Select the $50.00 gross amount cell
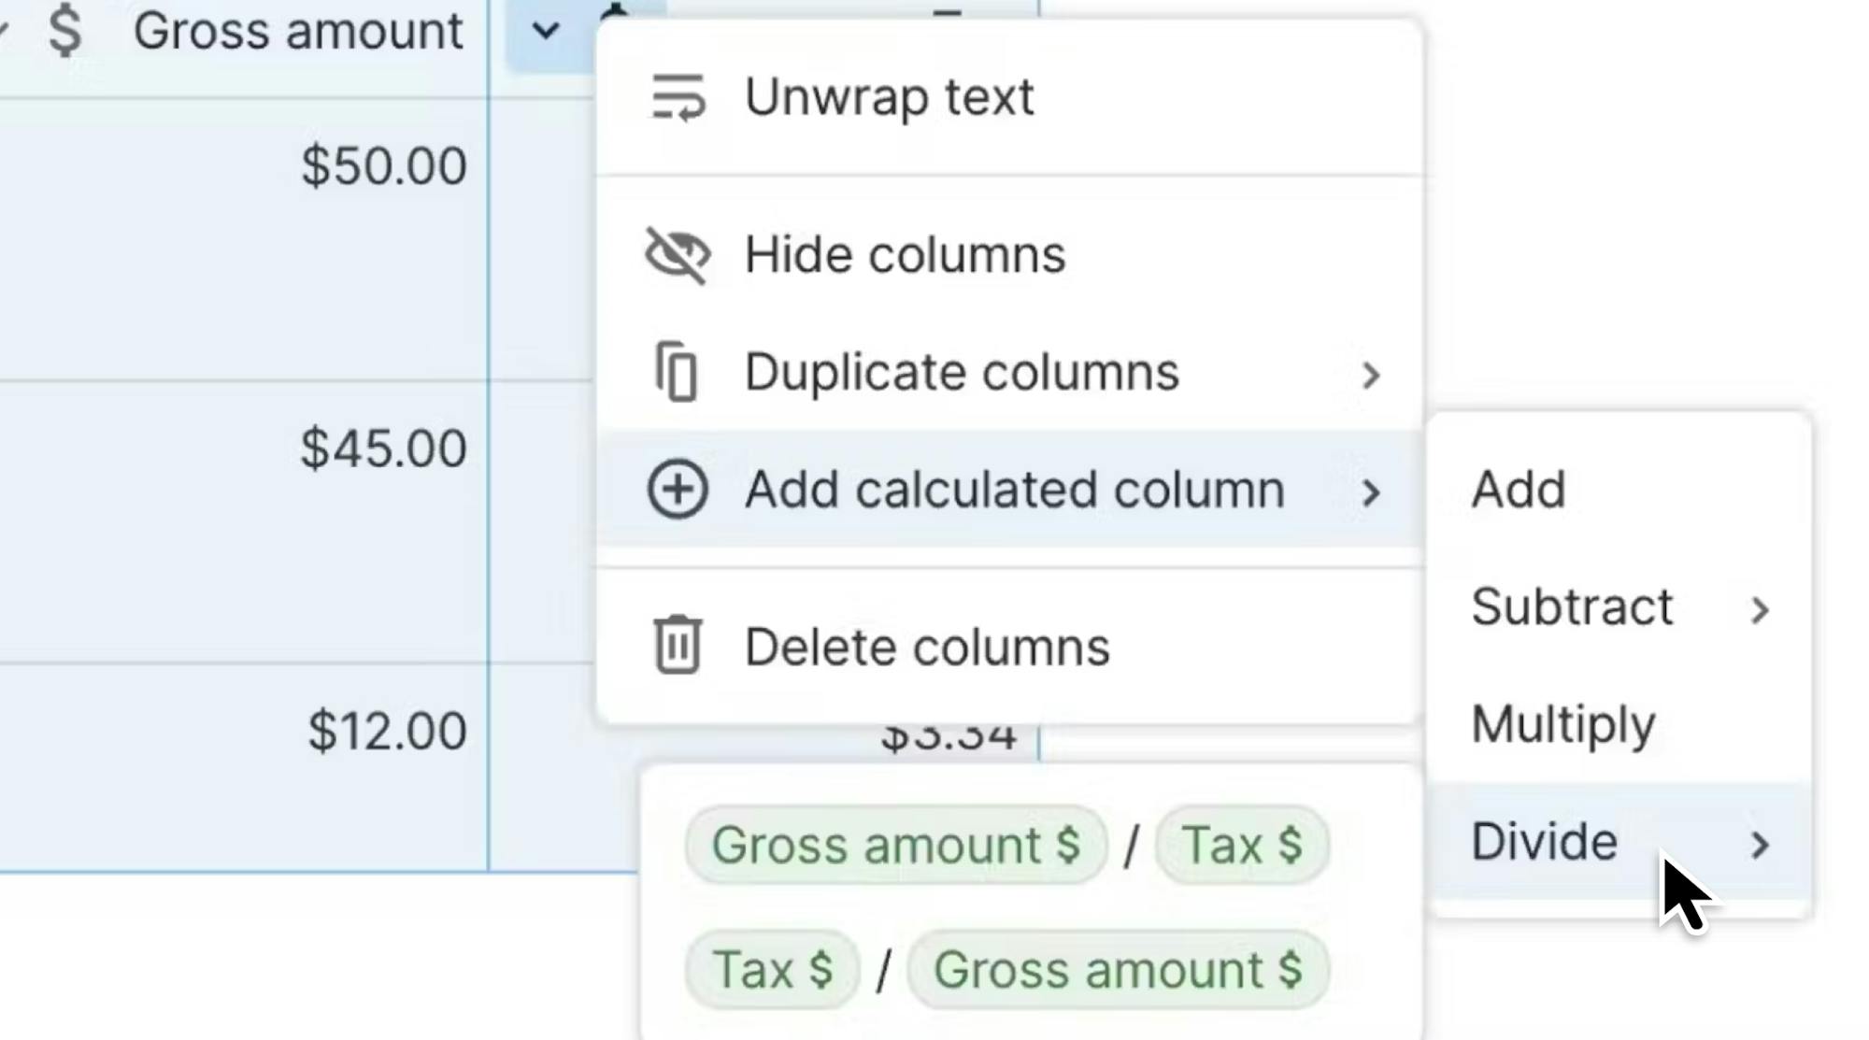The image size is (1869, 1040). (383, 166)
